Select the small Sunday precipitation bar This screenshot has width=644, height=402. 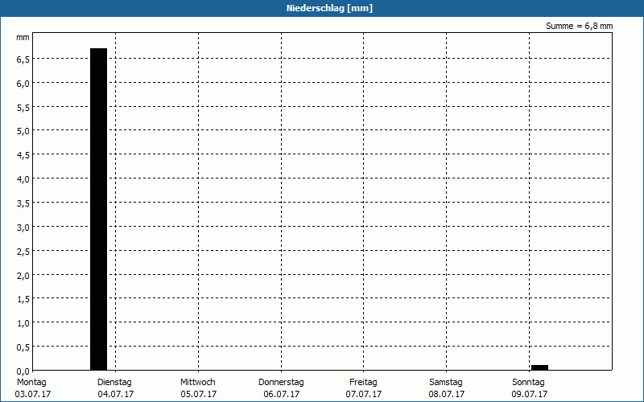coord(539,367)
